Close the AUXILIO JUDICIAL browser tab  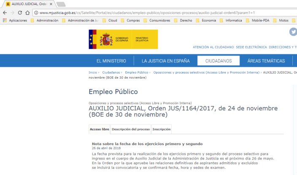coord(51,4)
